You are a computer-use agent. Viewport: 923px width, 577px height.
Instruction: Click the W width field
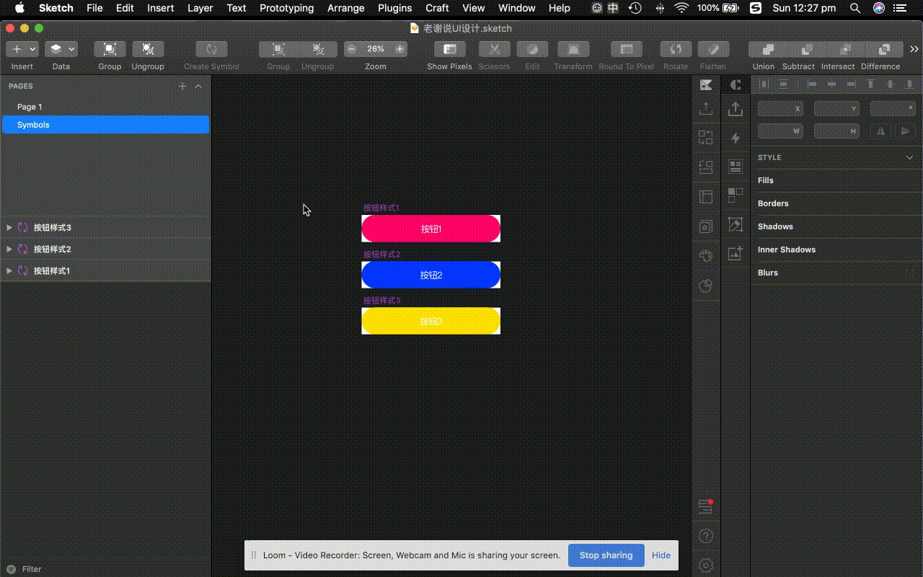(780, 131)
